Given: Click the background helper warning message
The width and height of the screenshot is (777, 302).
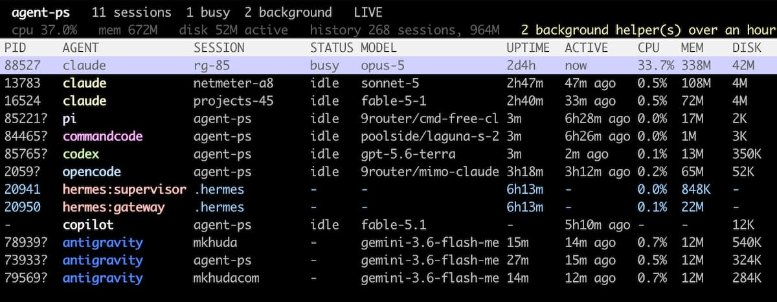Looking at the screenshot, I should coord(647,30).
